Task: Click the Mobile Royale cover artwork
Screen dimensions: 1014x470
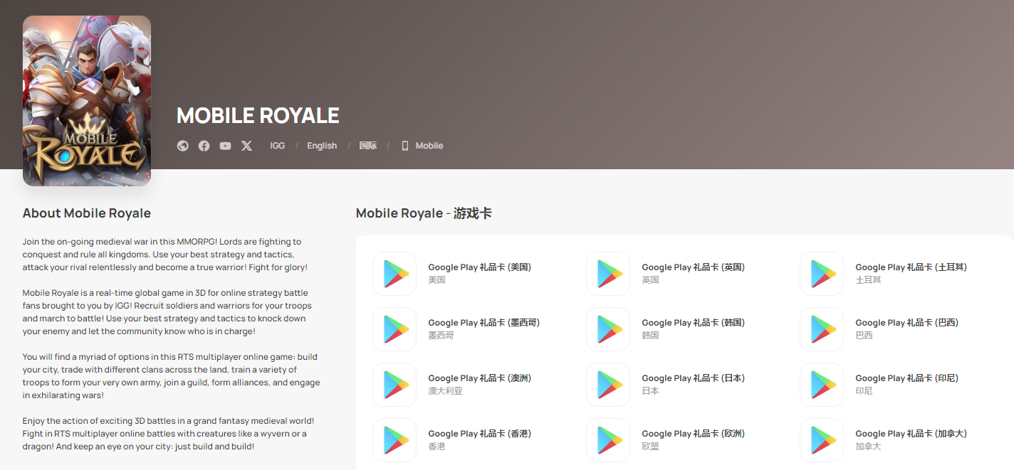Action: (87, 101)
